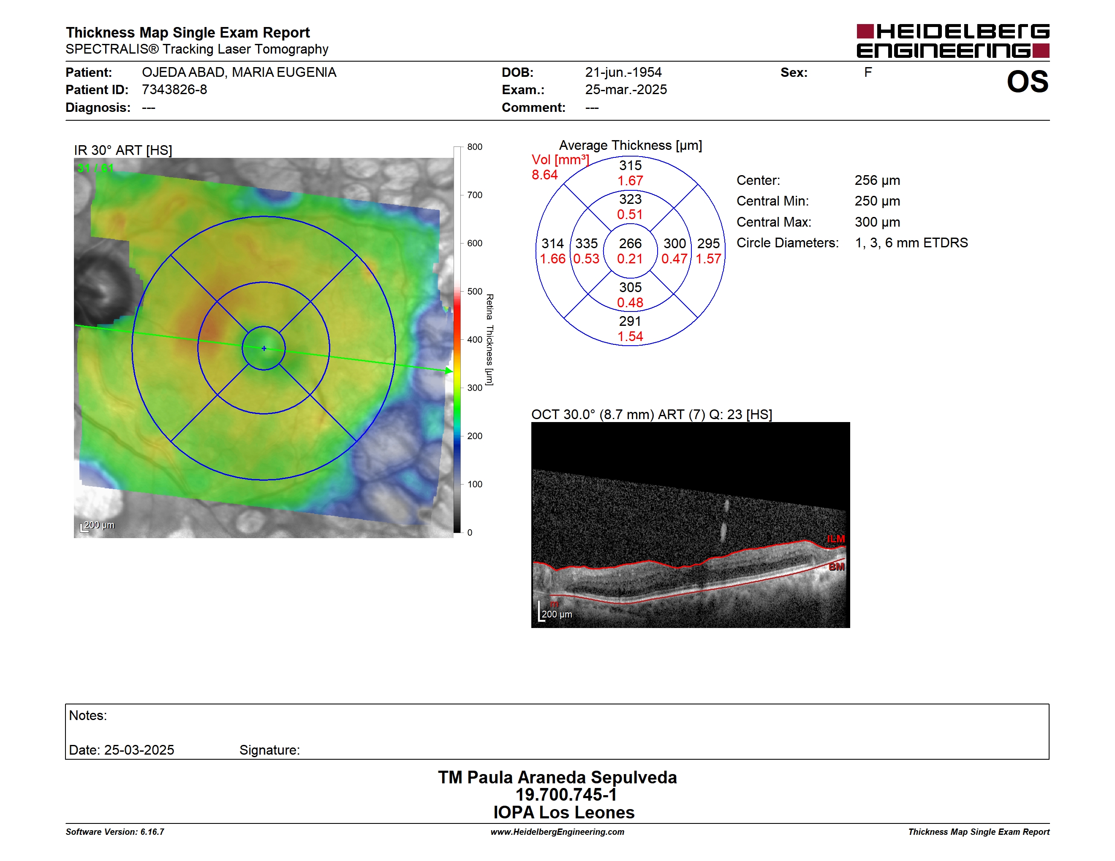Select patient name OJEDA ABAD, MARIA EUGENIA
This screenshot has height=861, width=1115.
coord(239,73)
